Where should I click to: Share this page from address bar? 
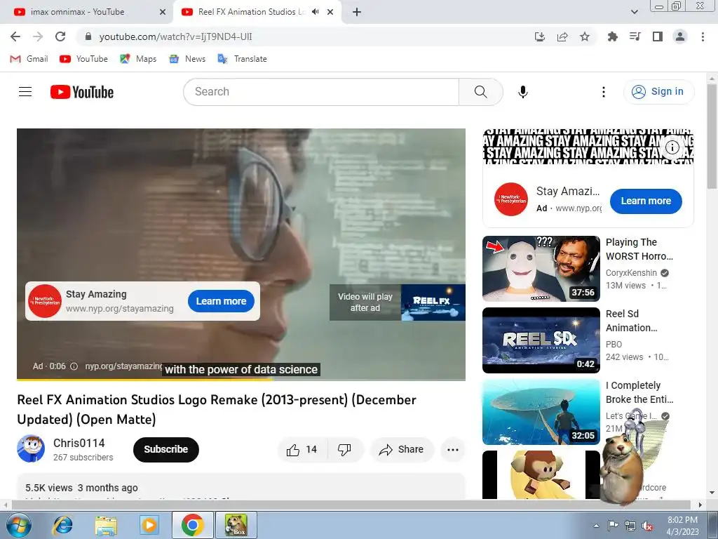[562, 36]
